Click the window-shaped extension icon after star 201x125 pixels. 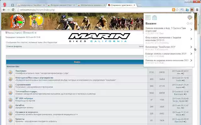point(182,10)
